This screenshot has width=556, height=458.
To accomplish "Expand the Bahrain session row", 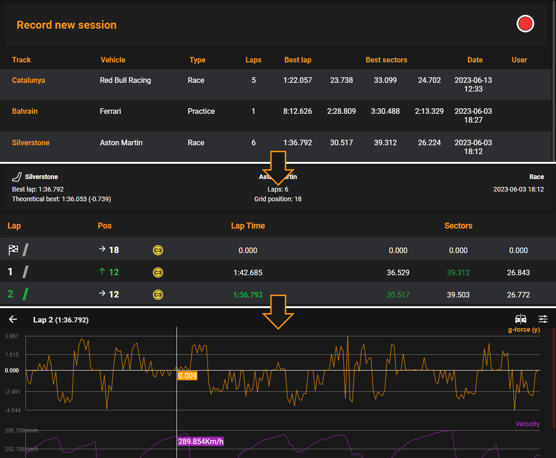I will 25,111.
